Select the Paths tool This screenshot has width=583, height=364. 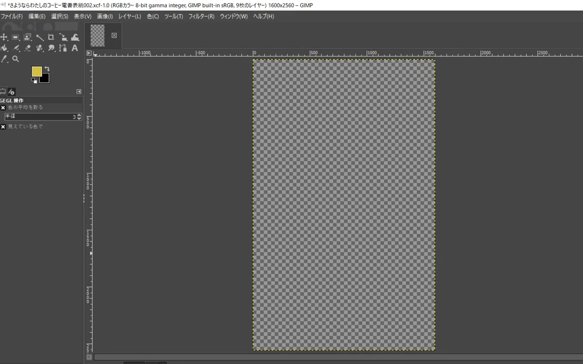pyautogui.click(x=63, y=48)
